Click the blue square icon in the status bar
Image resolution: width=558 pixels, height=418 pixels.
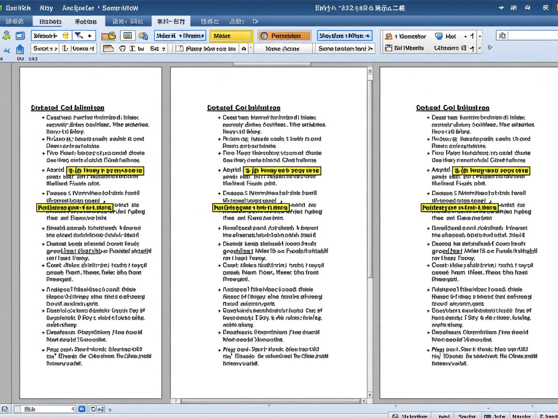pos(81,409)
